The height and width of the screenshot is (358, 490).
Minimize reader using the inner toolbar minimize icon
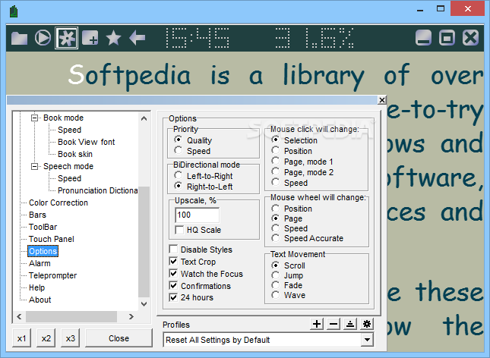click(423, 38)
